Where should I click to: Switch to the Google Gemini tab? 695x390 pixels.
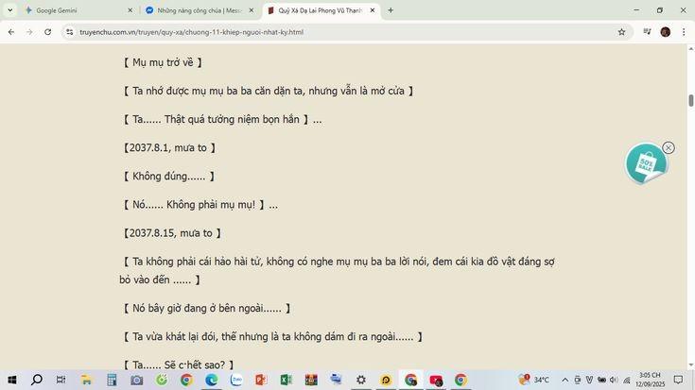click(x=76, y=10)
